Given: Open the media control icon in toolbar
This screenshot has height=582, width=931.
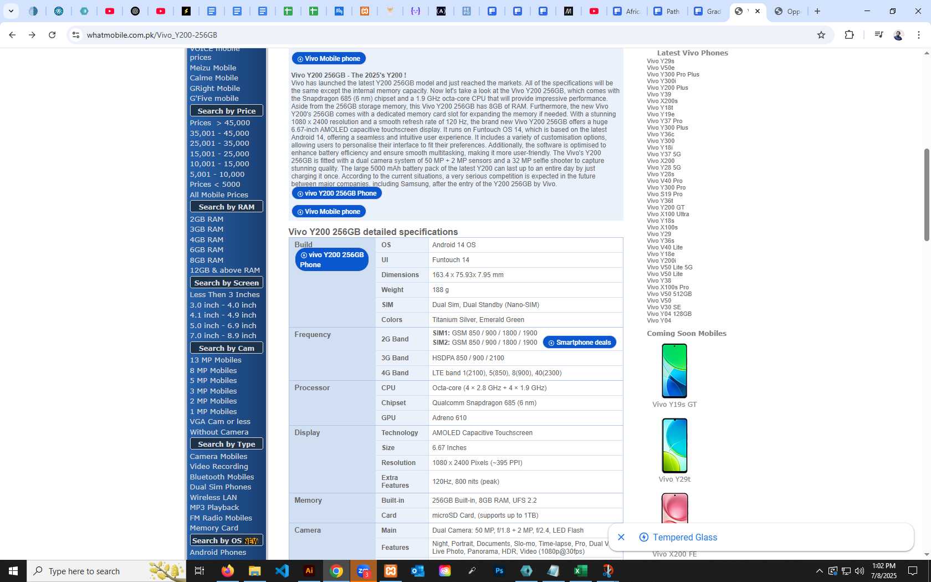Looking at the screenshot, I should [878, 35].
